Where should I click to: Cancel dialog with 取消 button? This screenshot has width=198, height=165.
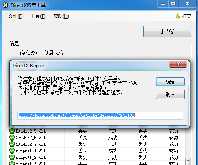[x=170, y=94]
